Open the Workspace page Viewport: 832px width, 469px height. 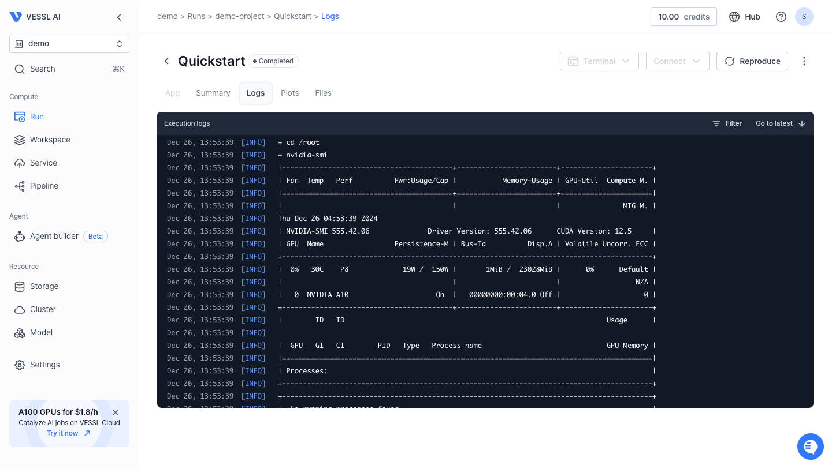coord(50,140)
